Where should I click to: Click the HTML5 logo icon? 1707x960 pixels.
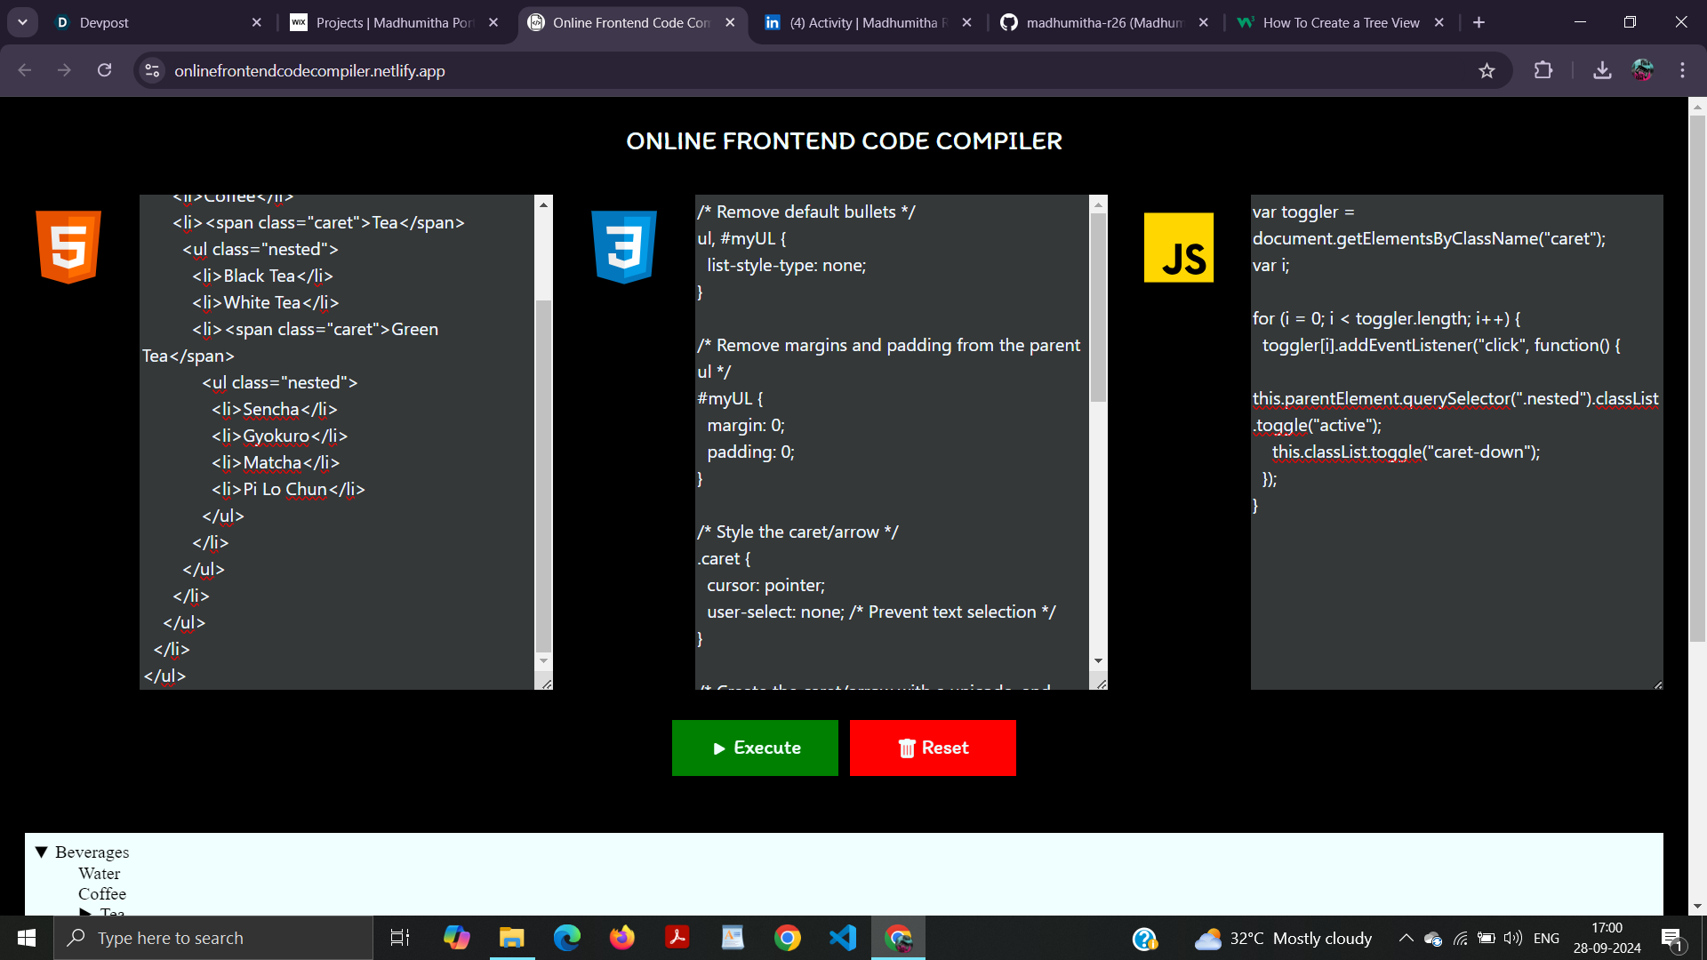pos(68,247)
